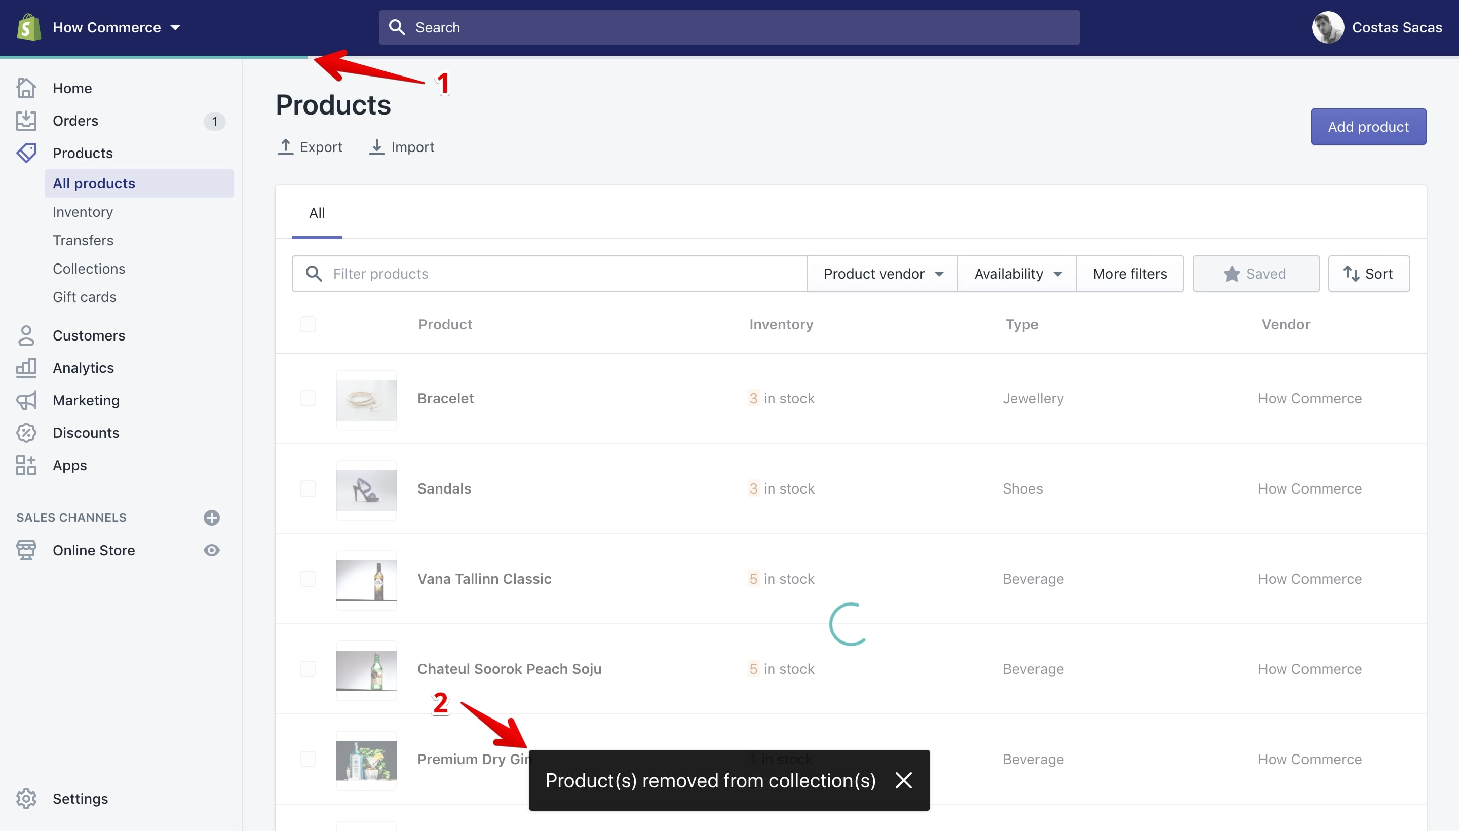Click the Shopify bag logo

point(28,27)
